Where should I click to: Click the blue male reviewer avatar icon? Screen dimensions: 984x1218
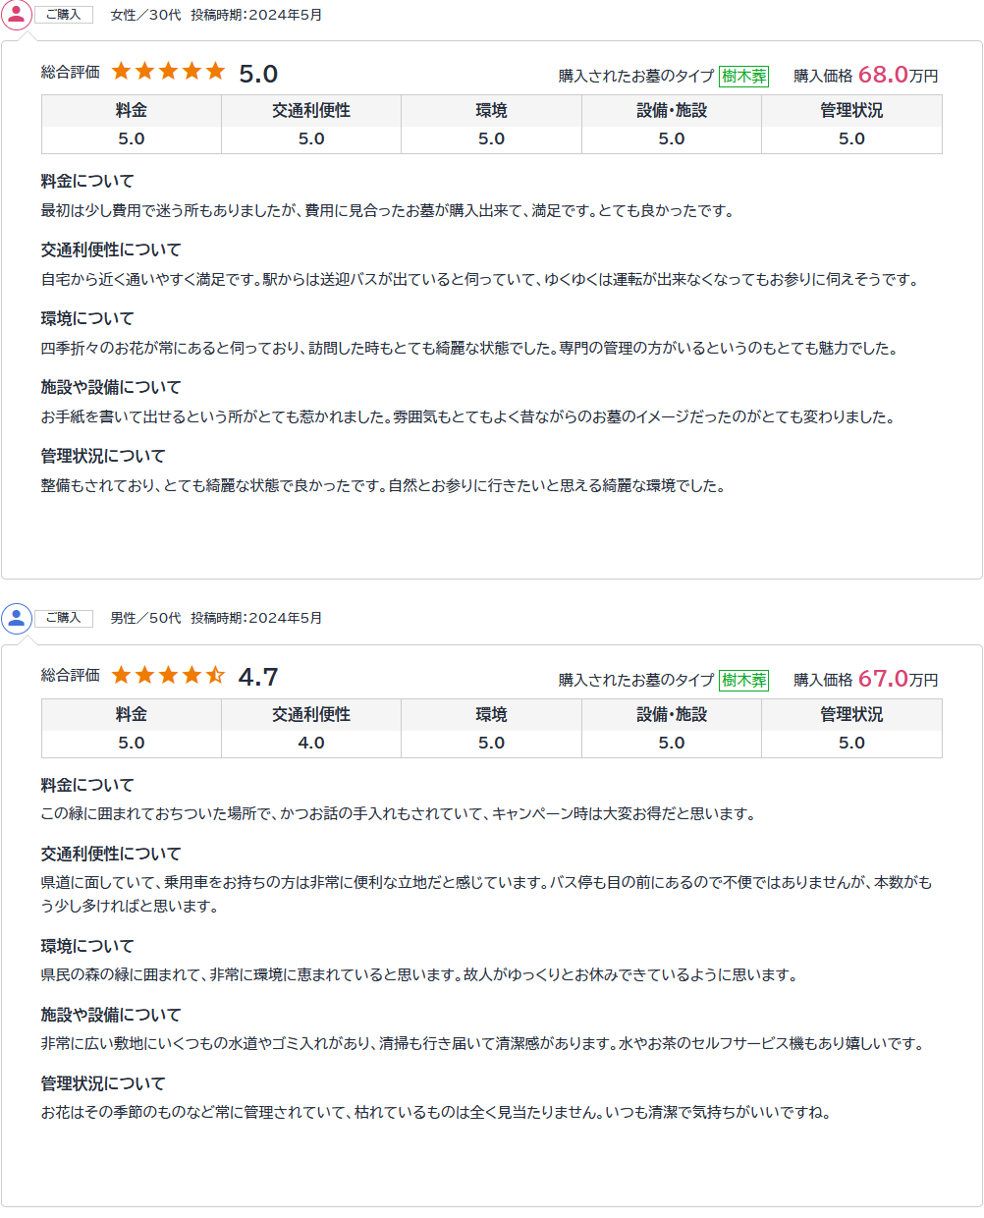pyautogui.click(x=17, y=618)
